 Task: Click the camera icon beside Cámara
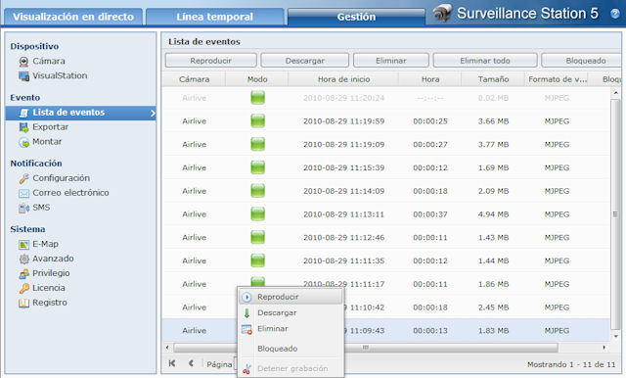pos(23,62)
